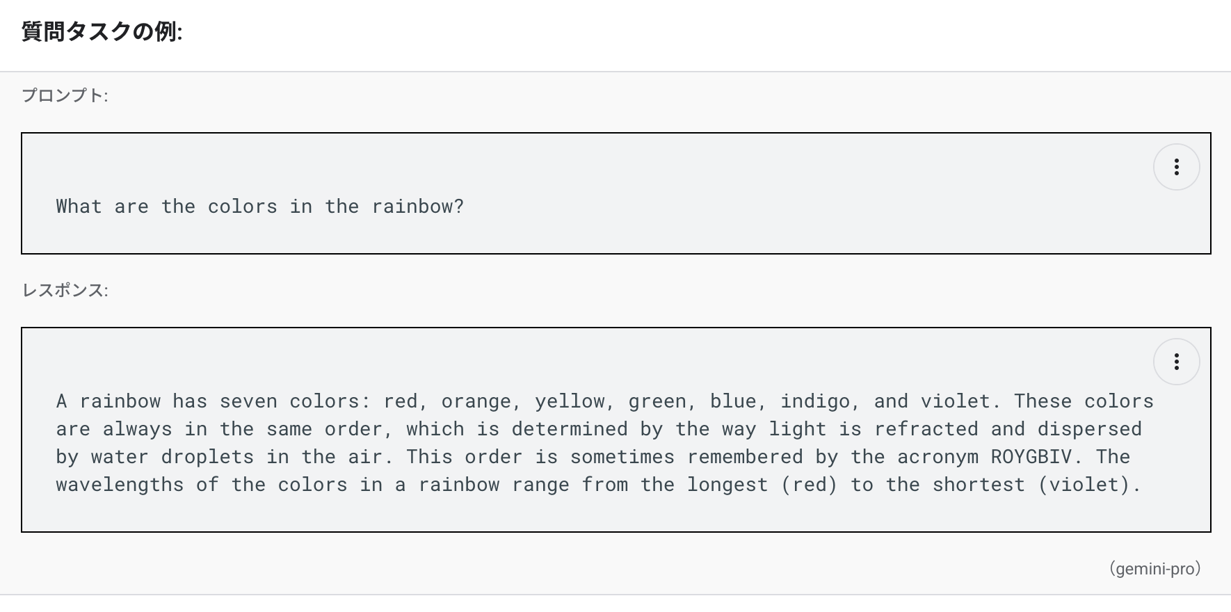Click the word ROYGBIV in the response

pyautogui.click(x=1031, y=457)
